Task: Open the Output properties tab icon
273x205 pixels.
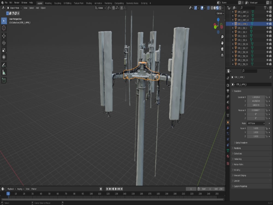Action: [x=228, y=91]
